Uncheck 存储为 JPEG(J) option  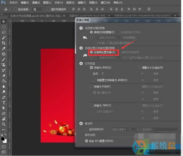click(92, 68)
